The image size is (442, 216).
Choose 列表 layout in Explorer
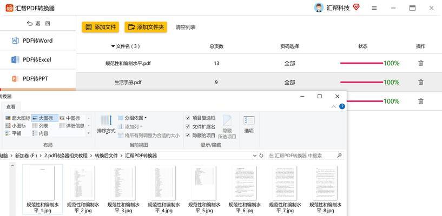(41, 126)
